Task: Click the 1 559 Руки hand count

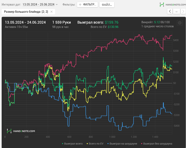Action: point(62,22)
